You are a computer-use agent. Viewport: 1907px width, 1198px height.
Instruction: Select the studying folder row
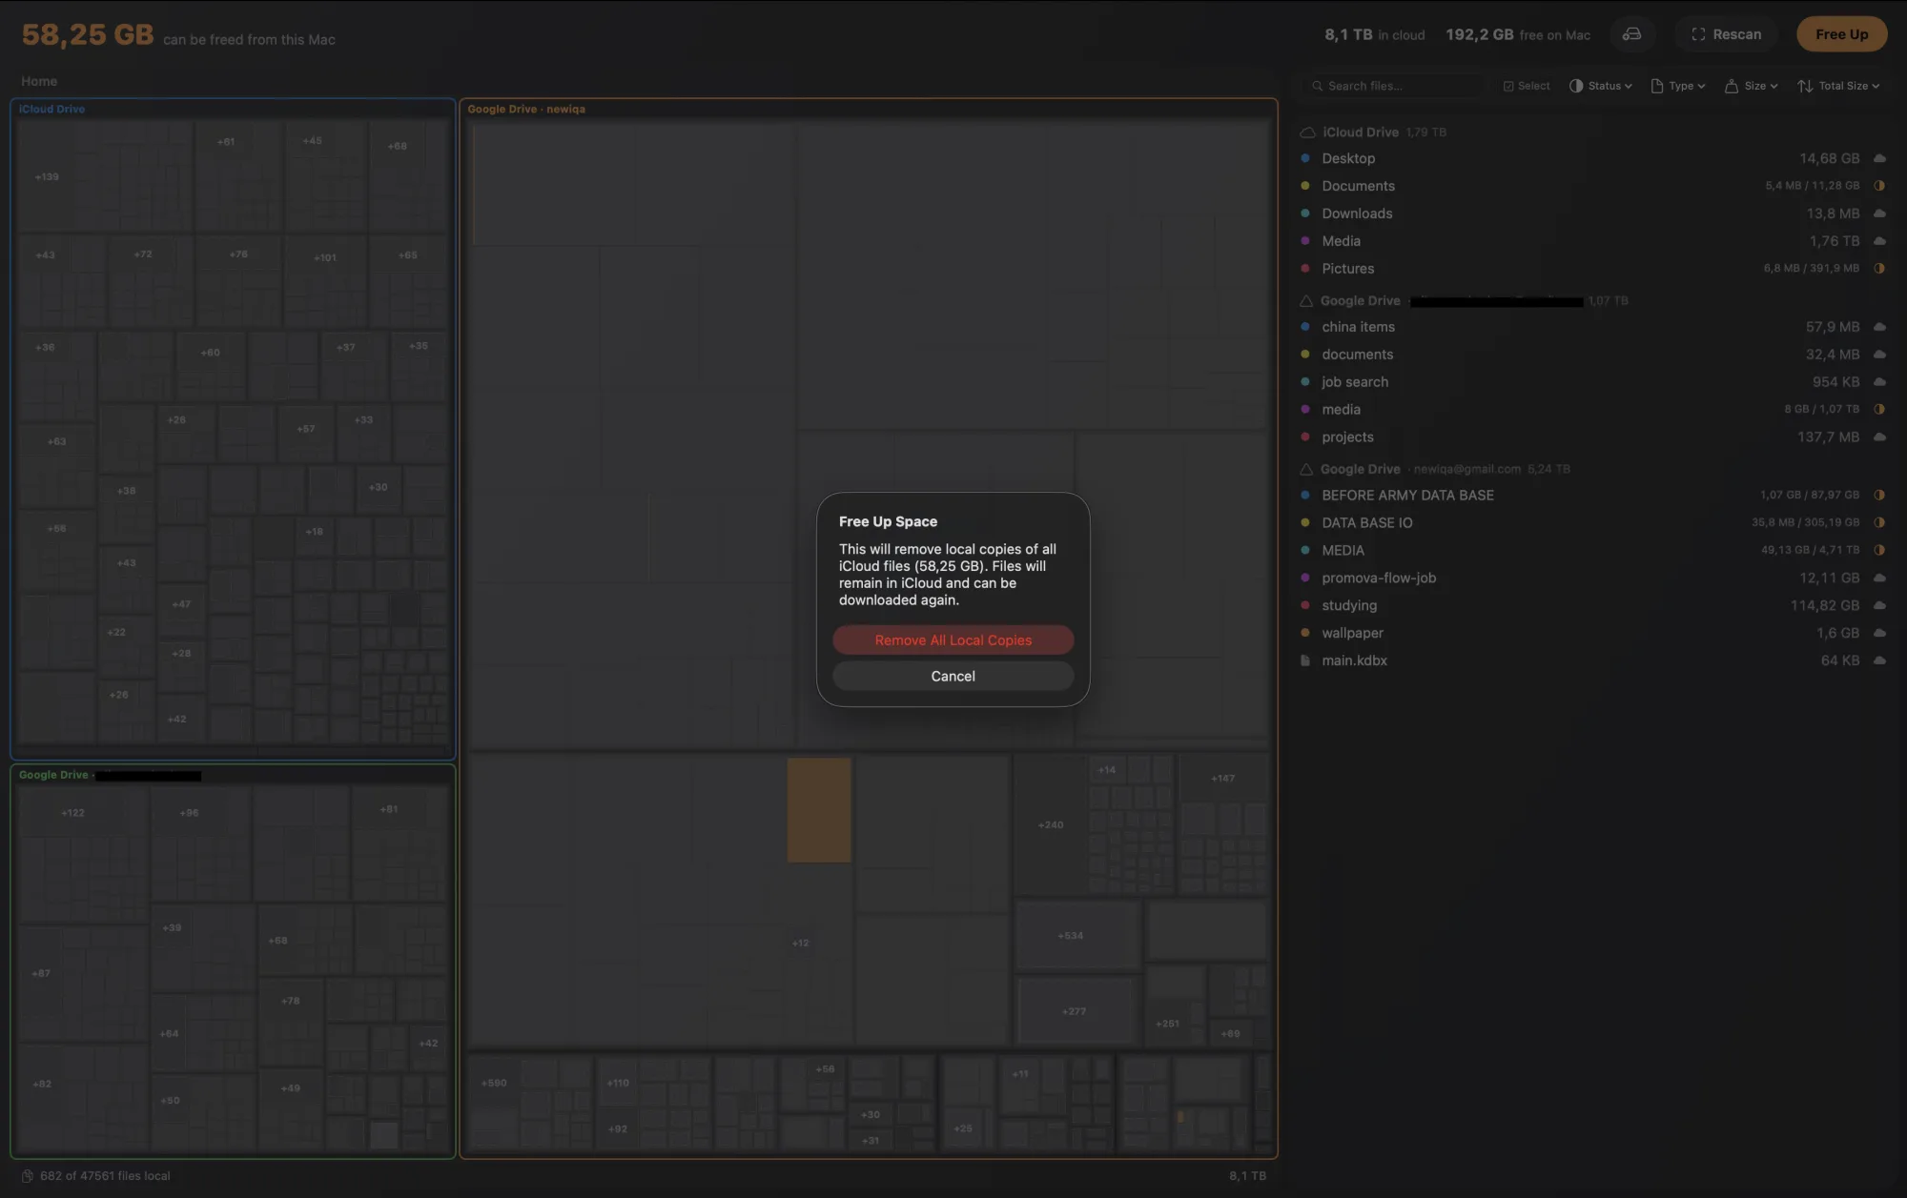(1593, 606)
